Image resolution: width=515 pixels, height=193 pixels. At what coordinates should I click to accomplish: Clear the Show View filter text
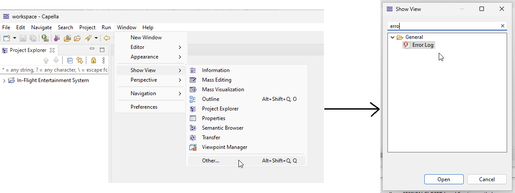(x=503, y=26)
